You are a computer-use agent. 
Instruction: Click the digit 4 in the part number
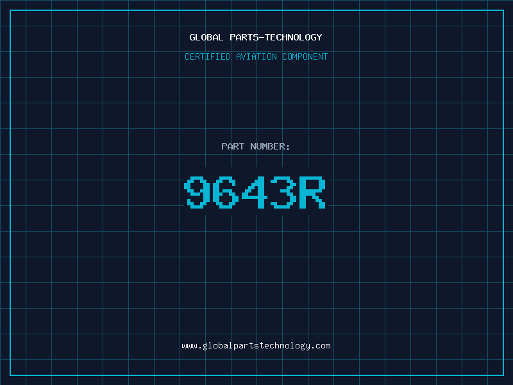pyautogui.click(x=255, y=193)
